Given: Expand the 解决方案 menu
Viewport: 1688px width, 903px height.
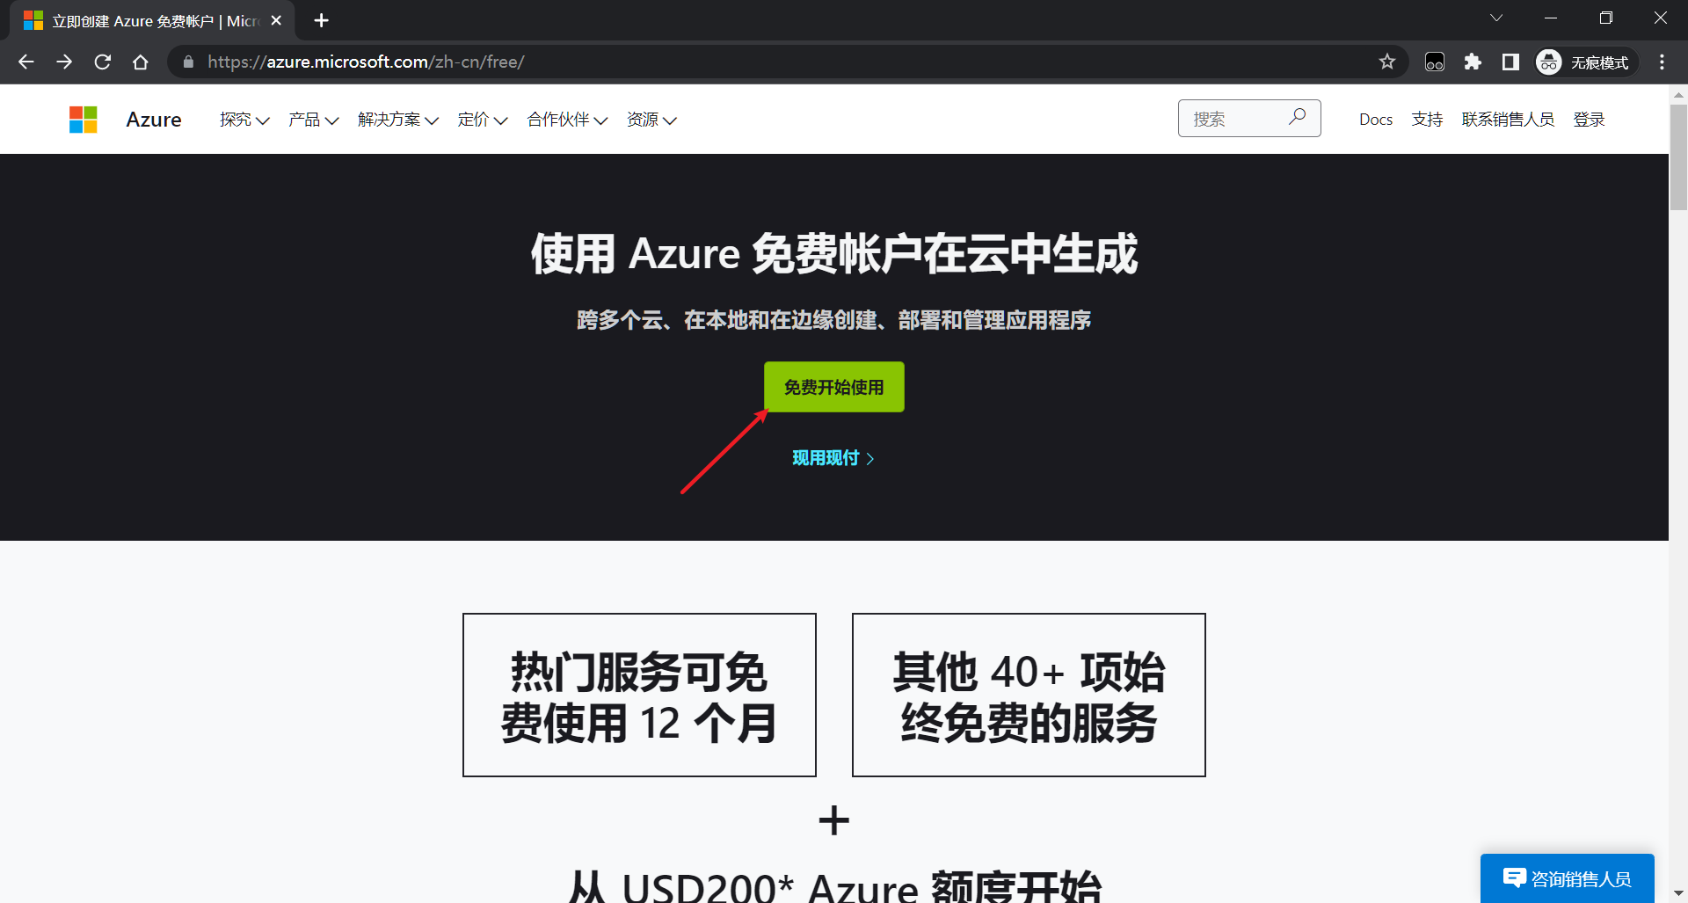Looking at the screenshot, I should point(398,120).
